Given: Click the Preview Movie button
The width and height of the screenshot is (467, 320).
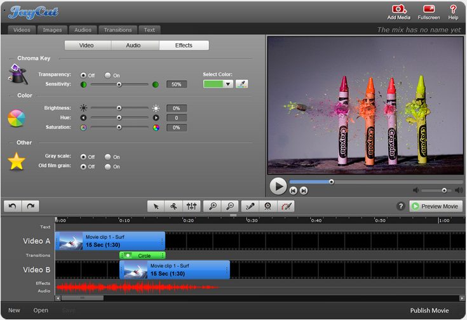Looking at the screenshot, I should coord(435,206).
